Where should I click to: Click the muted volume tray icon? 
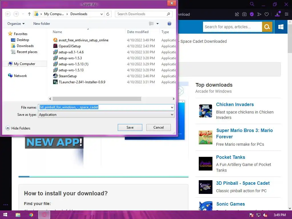click(x=265, y=215)
